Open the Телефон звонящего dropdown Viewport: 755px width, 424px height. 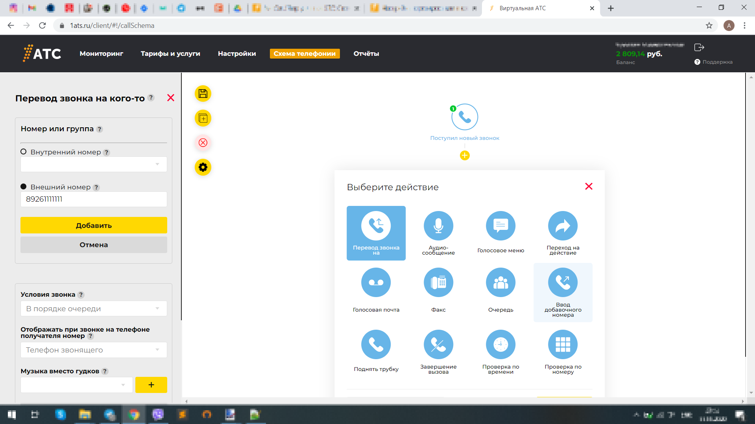pos(94,350)
